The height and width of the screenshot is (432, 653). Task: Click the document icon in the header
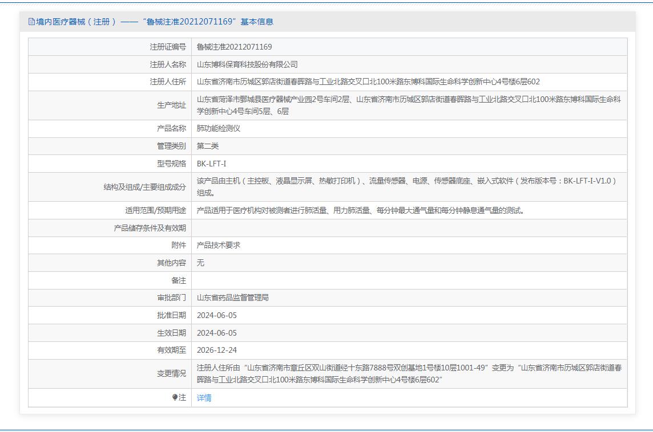(x=32, y=22)
